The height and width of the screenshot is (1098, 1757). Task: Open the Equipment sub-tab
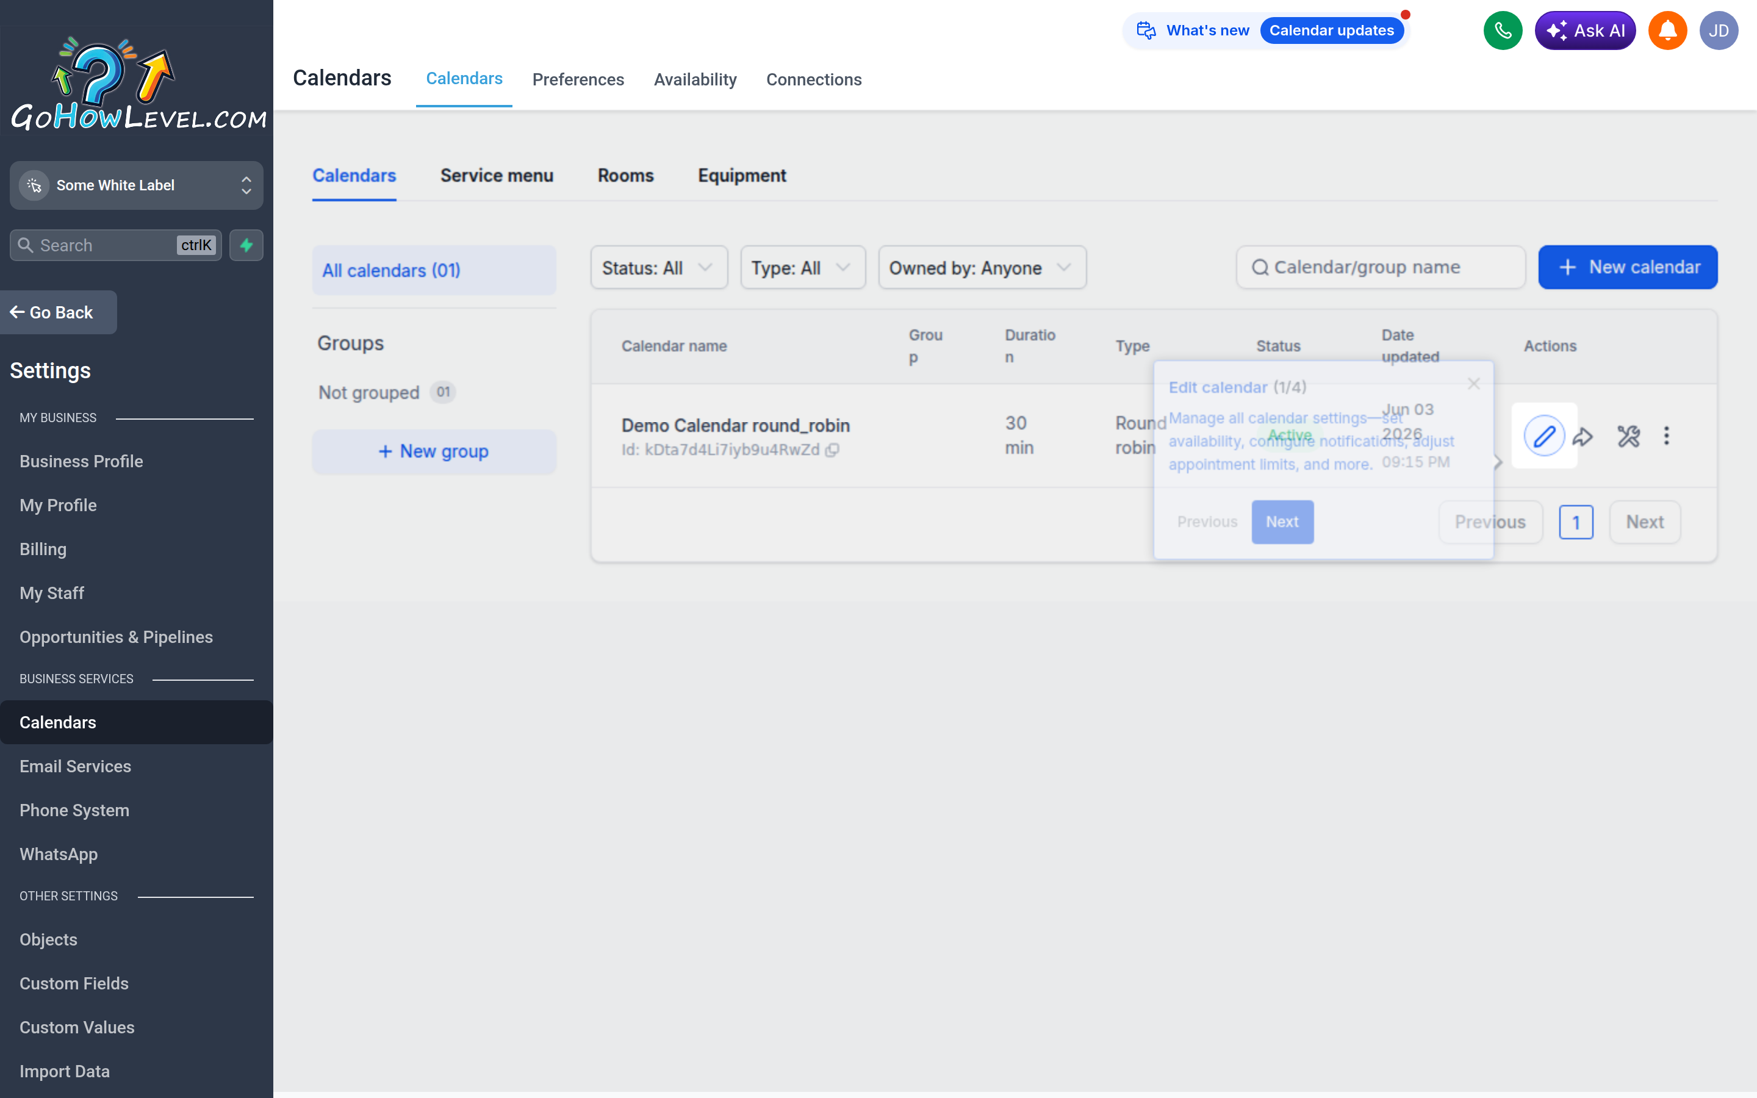[742, 176]
